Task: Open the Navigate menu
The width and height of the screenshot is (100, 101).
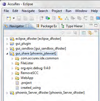Action: pos(28,11)
